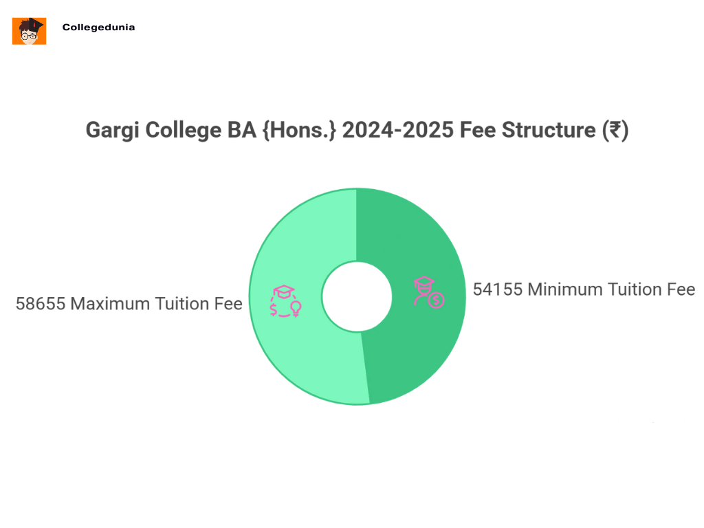Click the 58655 amount value
The width and height of the screenshot is (704, 528).
pos(41,304)
